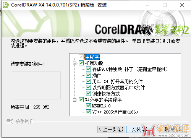The width and height of the screenshot is (191, 138).
Task: Select 创建快捷方式 tree item label
Action: pos(106,94)
